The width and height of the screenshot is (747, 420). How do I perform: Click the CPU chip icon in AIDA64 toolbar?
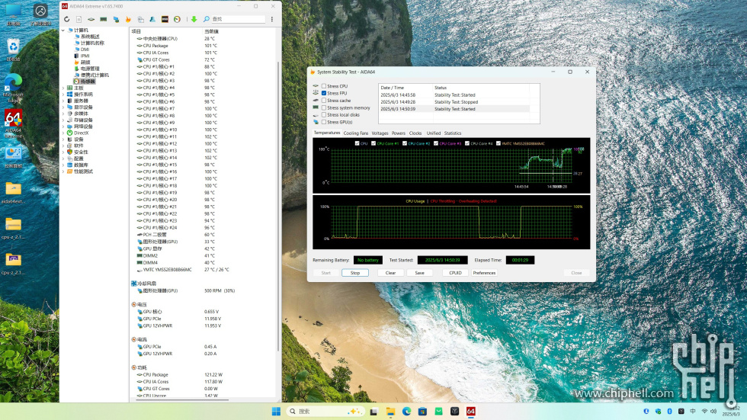(91, 19)
